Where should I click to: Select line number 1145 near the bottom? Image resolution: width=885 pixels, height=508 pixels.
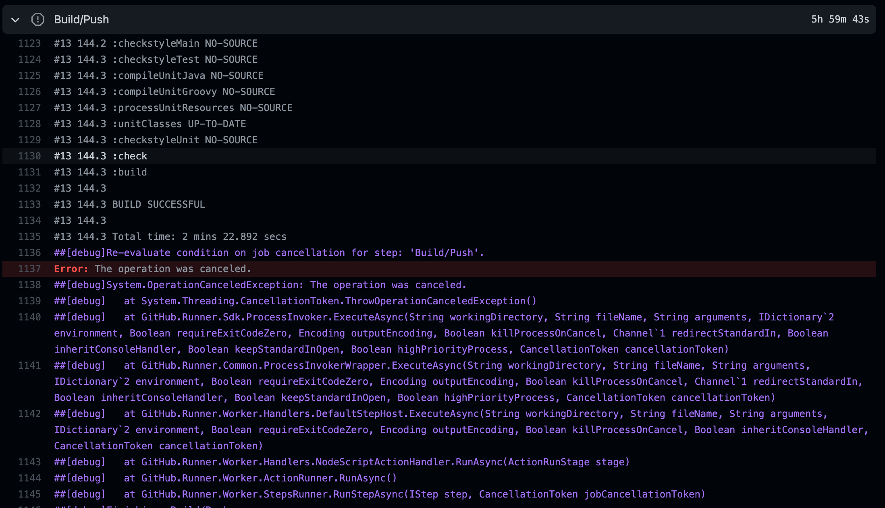click(29, 494)
